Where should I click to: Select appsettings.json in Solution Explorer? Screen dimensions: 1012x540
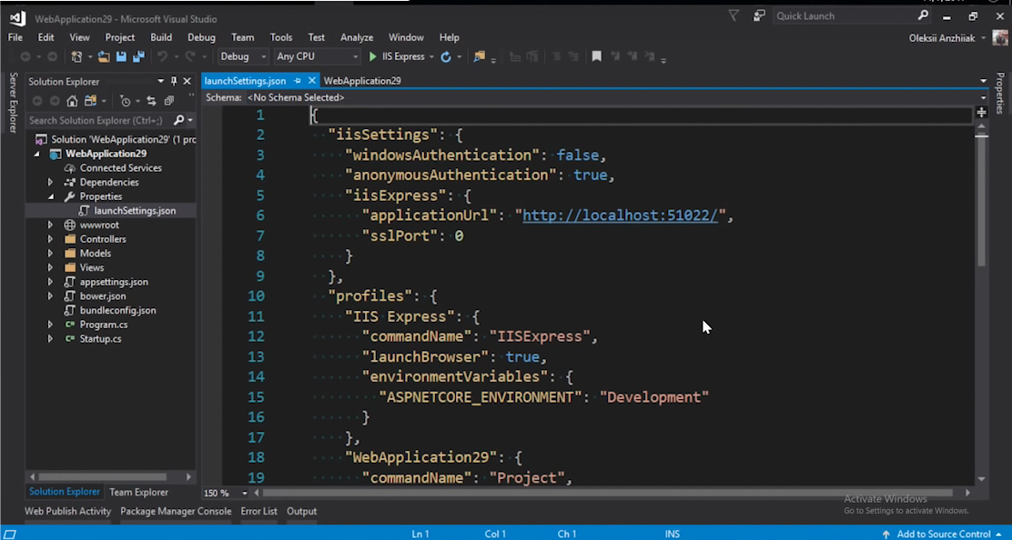click(114, 282)
